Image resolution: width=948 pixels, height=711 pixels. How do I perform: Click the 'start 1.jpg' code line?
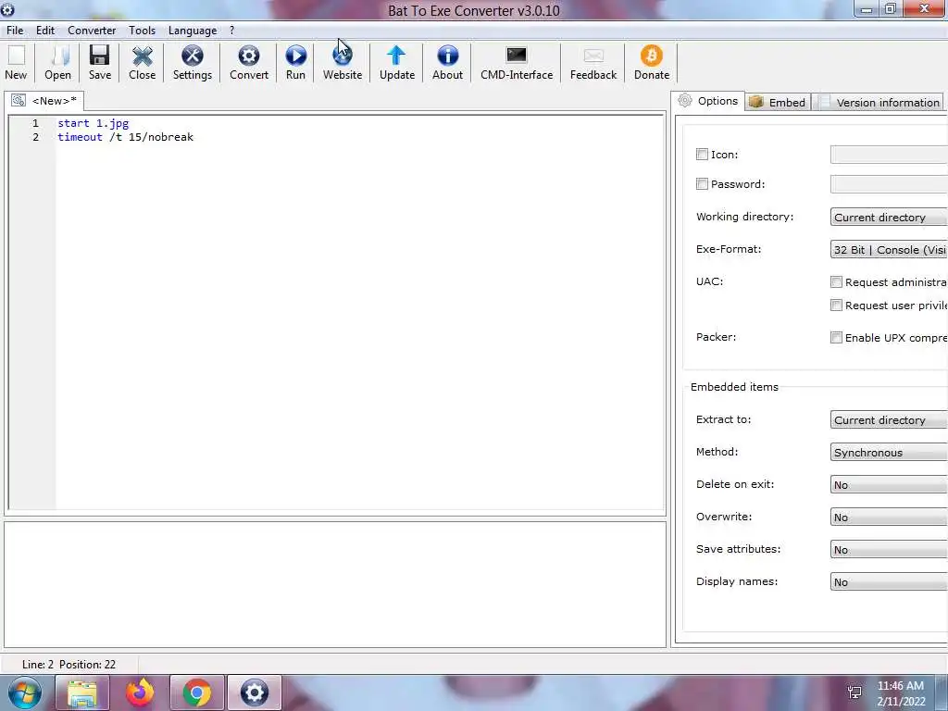click(x=94, y=123)
